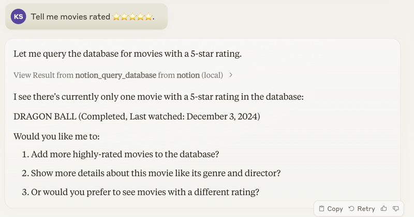The width and height of the screenshot is (414, 217).
Task: Select the user message "Tell me movies rated"
Action: 70,17
